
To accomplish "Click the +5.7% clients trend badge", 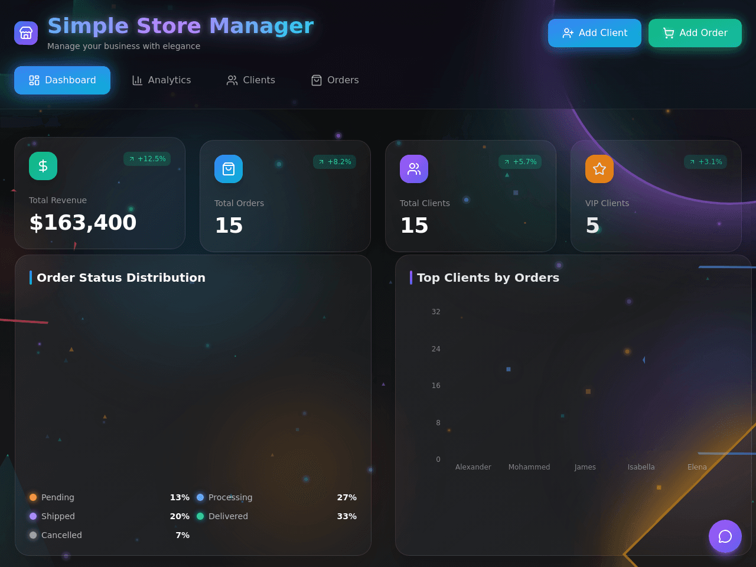I will pyautogui.click(x=520, y=162).
